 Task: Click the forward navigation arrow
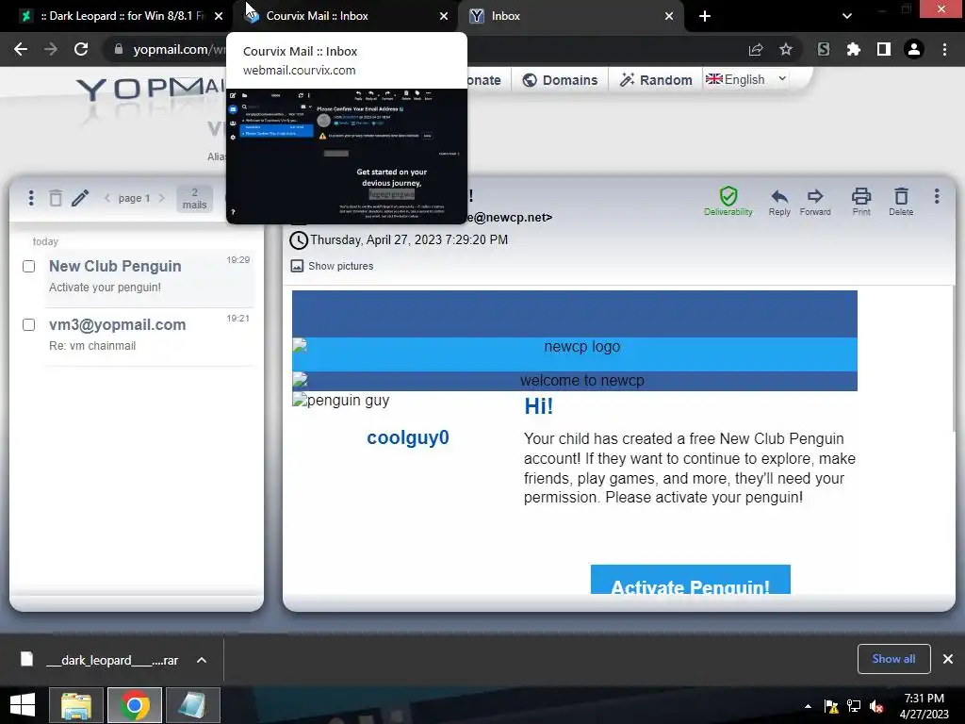(x=51, y=49)
